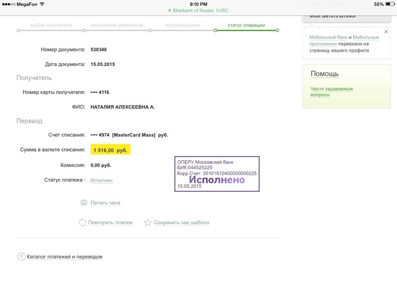Click the name НАТАЛИЯ АЛЕКСЕЕВНА А.
Image resolution: width=397 pixels, height=298 pixels.
[x=123, y=107]
